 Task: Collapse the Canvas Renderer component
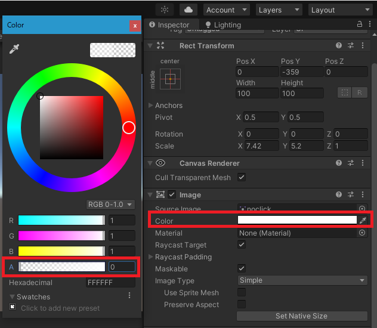pyautogui.click(x=150, y=163)
